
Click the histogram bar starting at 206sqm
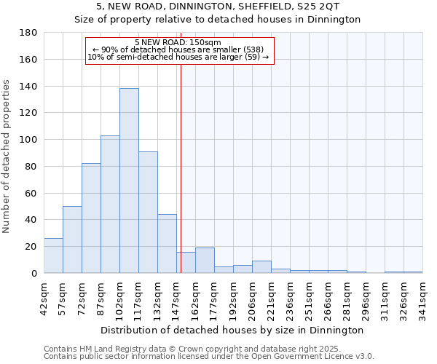pos(262,267)
